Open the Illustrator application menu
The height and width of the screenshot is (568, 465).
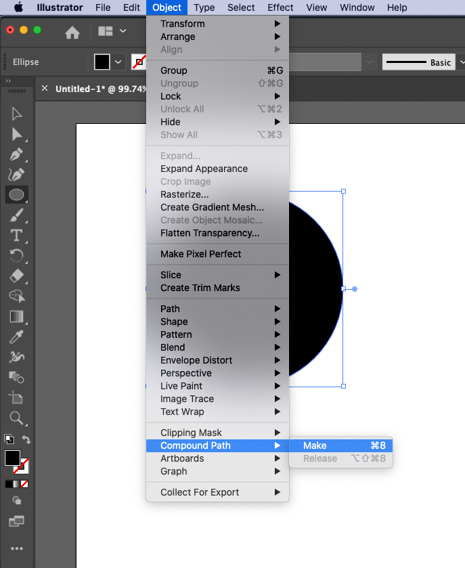coord(60,7)
